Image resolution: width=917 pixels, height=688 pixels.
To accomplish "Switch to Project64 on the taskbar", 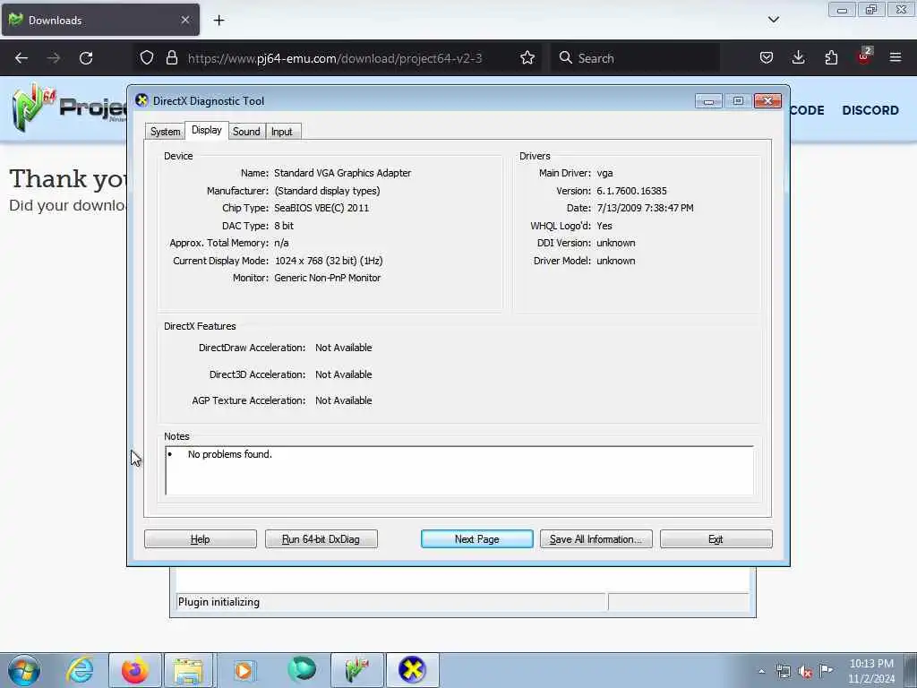I will [x=356, y=670].
